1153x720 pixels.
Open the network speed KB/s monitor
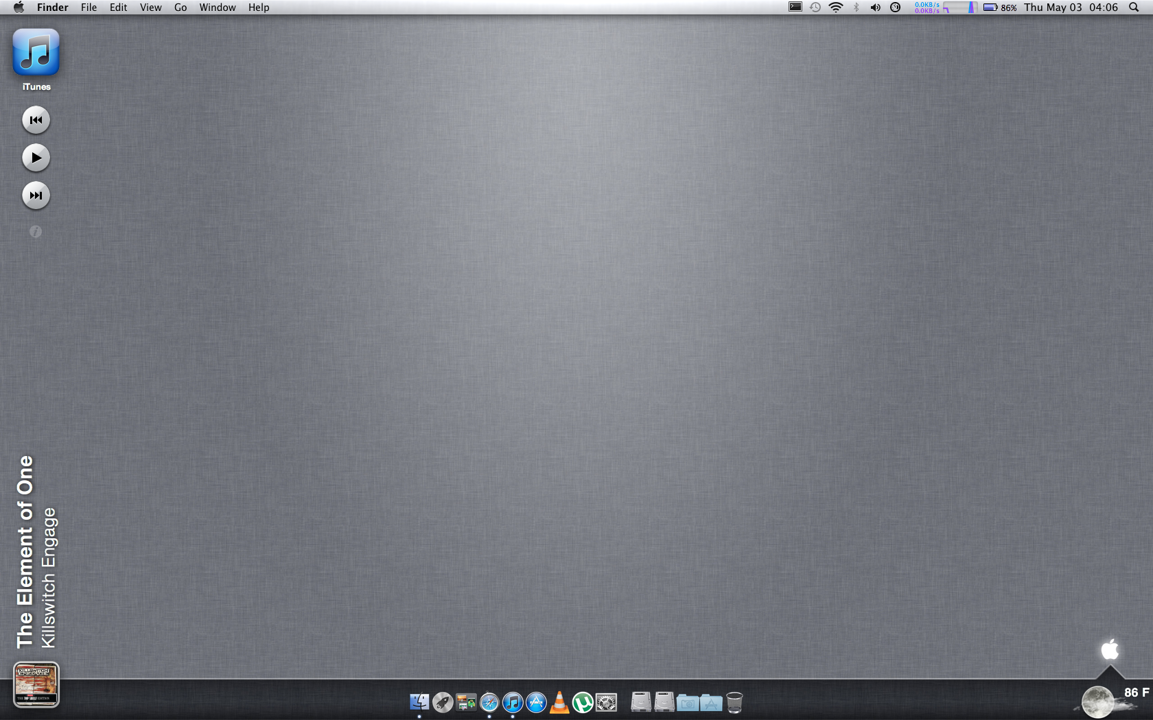click(x=927, y=8)
